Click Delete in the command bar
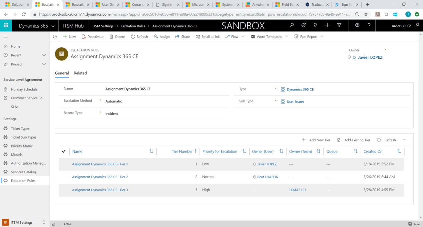Screen dimensions: 423x227 click(x=117, y=37)
